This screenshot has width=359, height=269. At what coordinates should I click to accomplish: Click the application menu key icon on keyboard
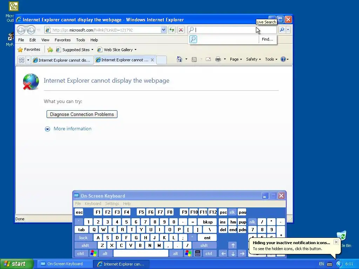point(198,254)
